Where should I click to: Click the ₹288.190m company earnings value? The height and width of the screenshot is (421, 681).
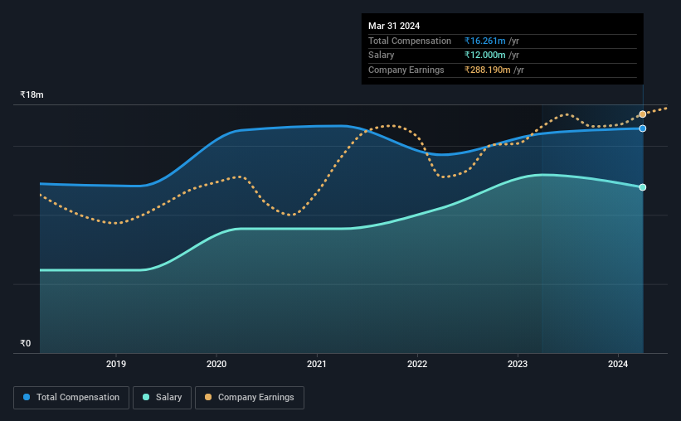pyautogui.click(x=487, y=70)
